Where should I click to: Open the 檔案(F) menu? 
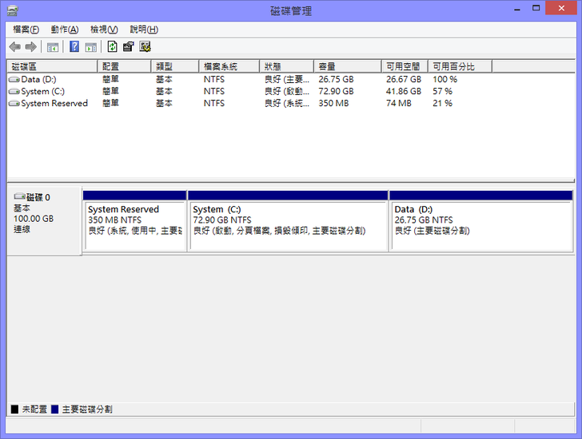[x=26, y=30]
